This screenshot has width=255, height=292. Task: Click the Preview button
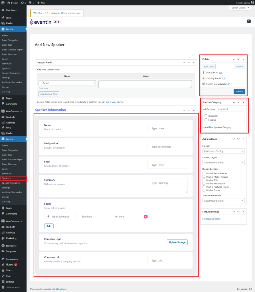(x=239, y=66)
